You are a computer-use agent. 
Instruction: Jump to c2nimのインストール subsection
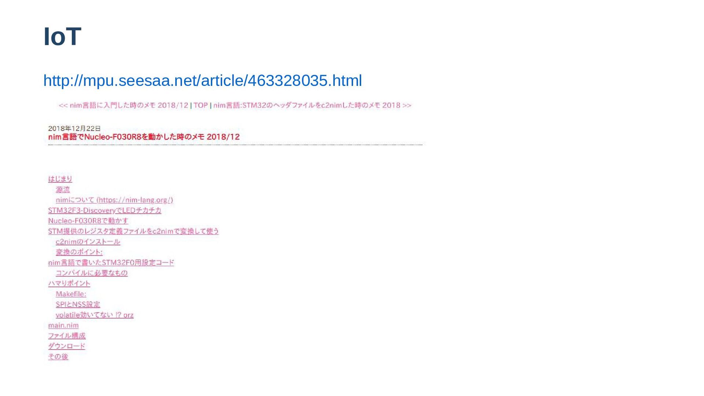[88, 242]
